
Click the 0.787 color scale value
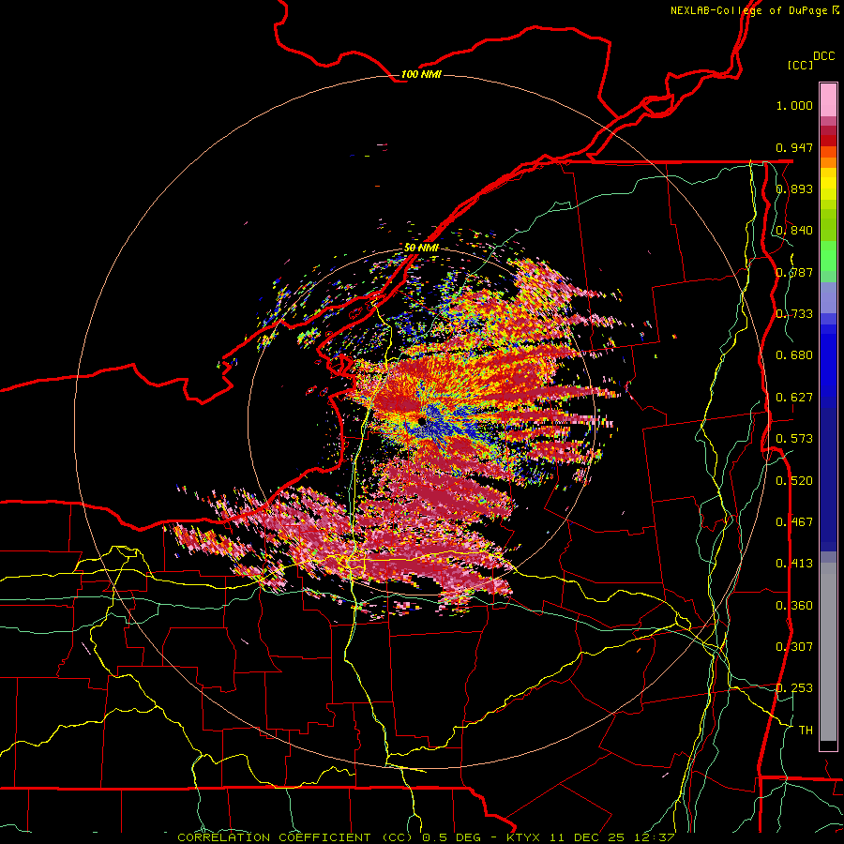794,272
